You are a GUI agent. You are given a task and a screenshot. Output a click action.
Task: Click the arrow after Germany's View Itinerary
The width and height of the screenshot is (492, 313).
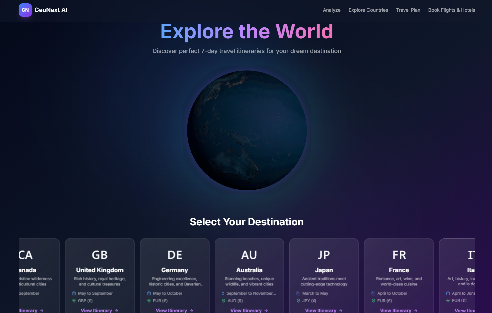191,310
